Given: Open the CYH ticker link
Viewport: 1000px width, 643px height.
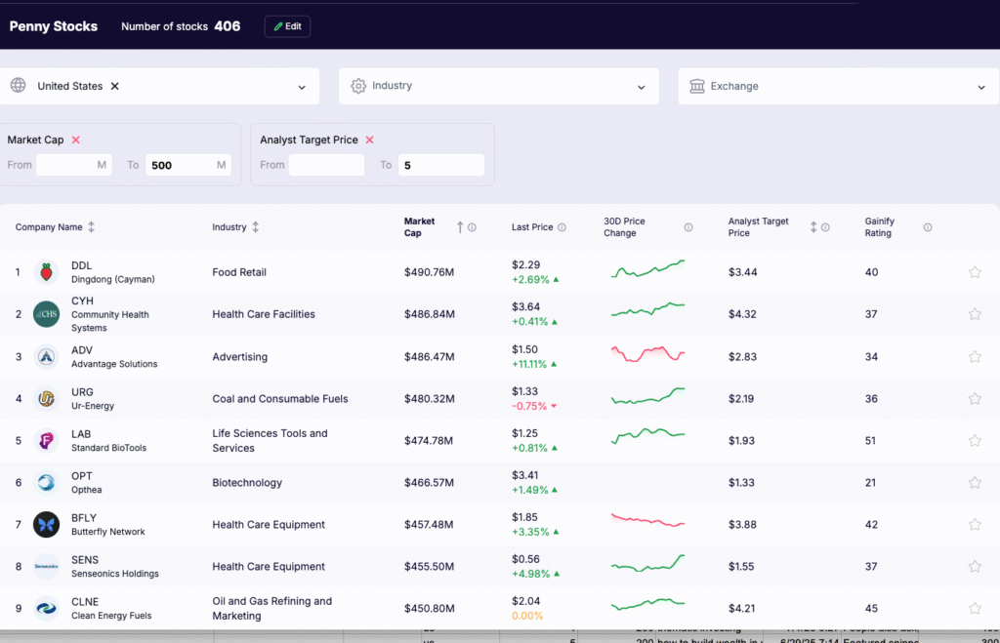Looking at the screenshot, I should [82, 301].
